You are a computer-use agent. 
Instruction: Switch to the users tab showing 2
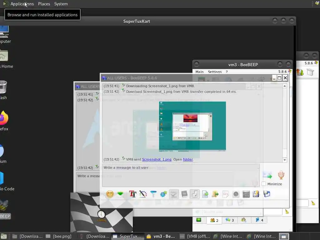[x=214, y=220]
